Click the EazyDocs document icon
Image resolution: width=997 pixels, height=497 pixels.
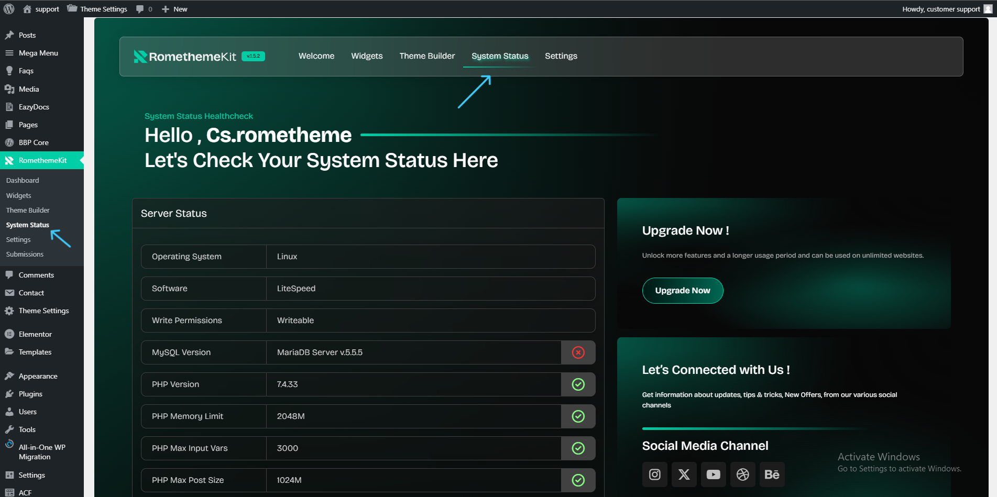[9, 107]
